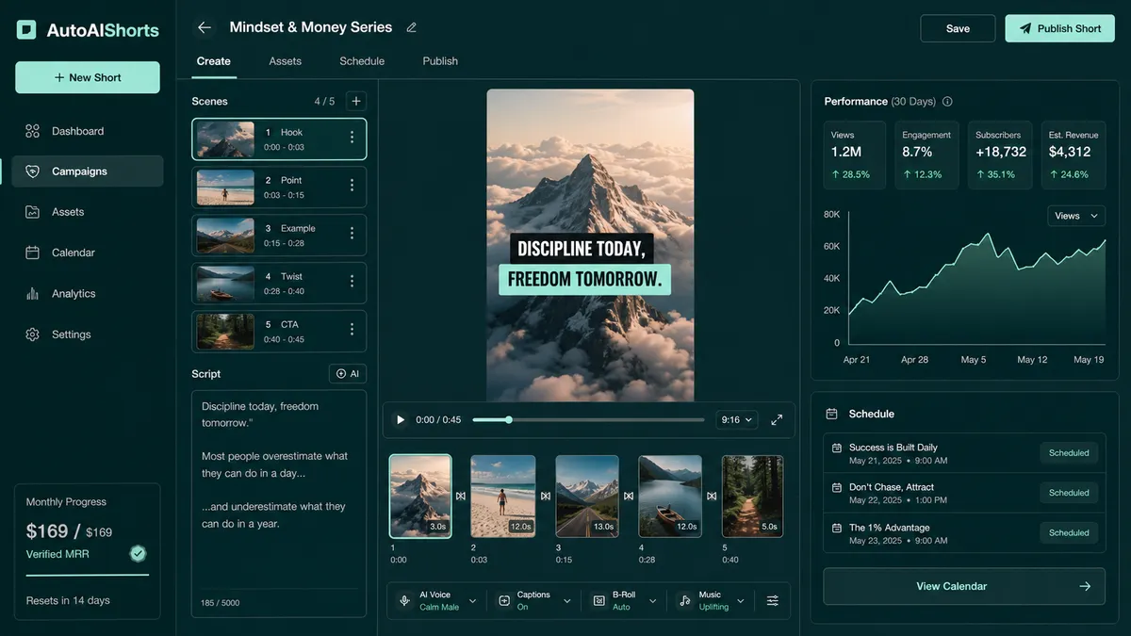
Task: Open the Hook scene three-dot menu
Action: (352, 138)
